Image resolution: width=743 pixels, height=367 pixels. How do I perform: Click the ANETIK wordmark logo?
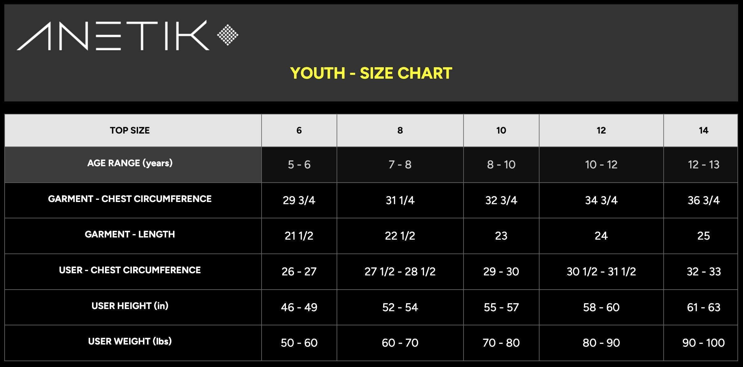point(113,35)
